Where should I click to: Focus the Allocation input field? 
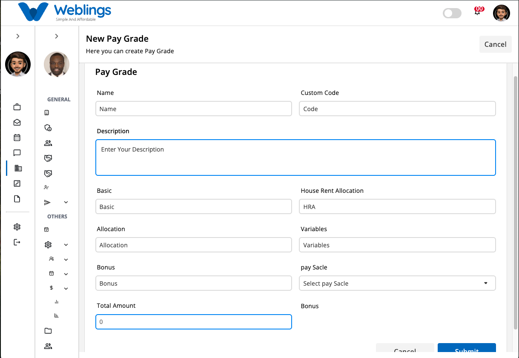click(x=194, y=245)
